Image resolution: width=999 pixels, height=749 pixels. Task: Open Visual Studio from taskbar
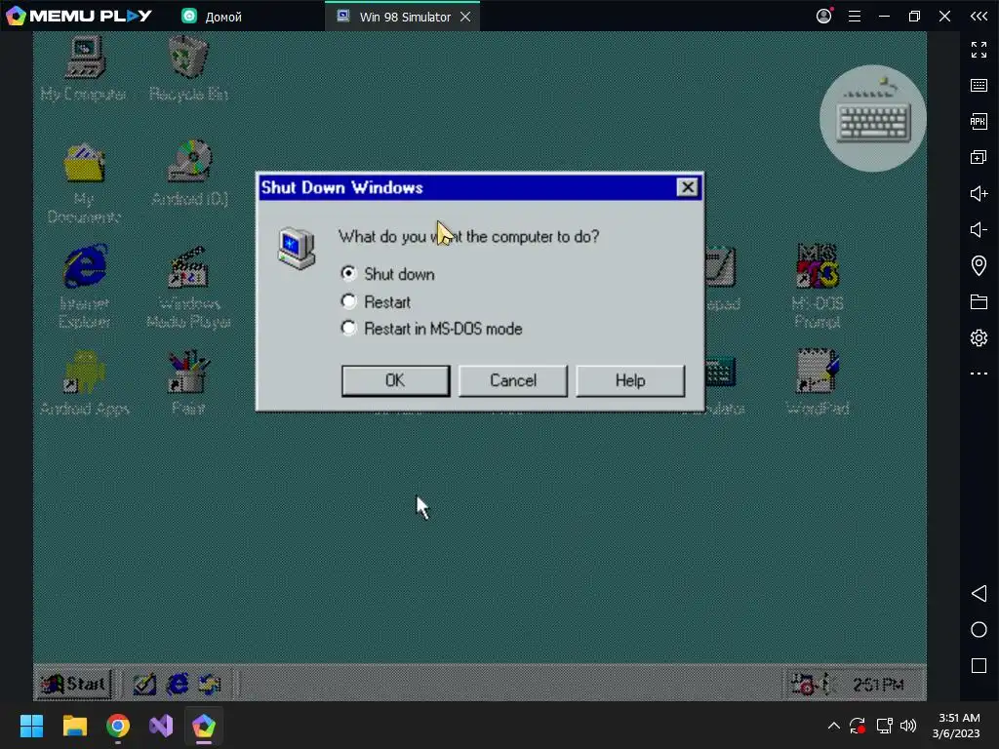tap(161, 726)
